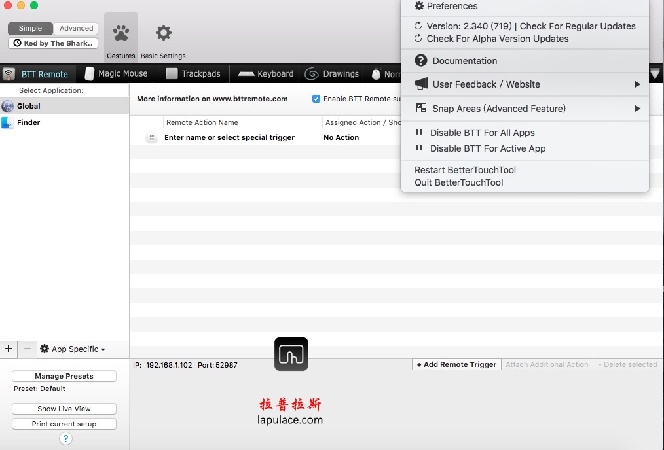
Task: Toggle Enable BTT Remote checkbox
Action: pyautogui.click(x=316, y=99)
